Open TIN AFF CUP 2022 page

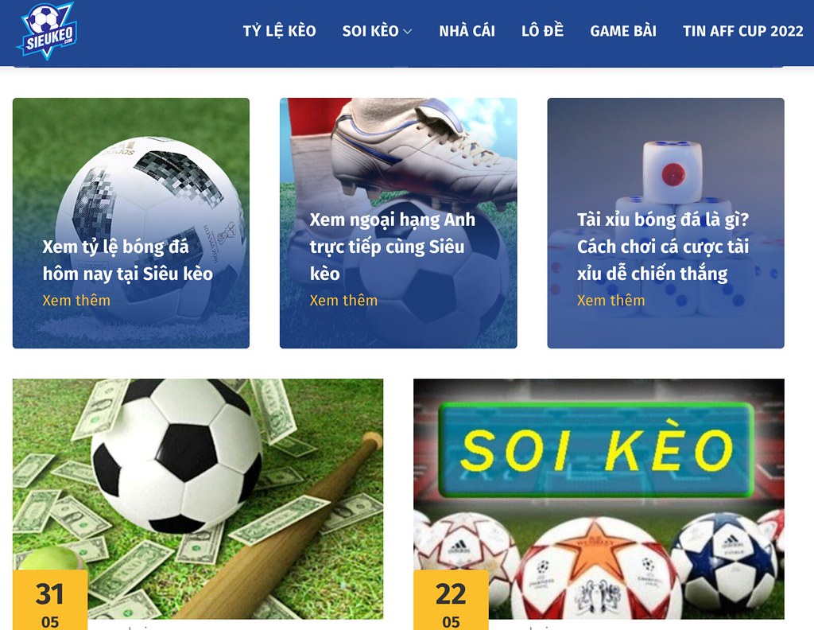(x=743, y=31)
